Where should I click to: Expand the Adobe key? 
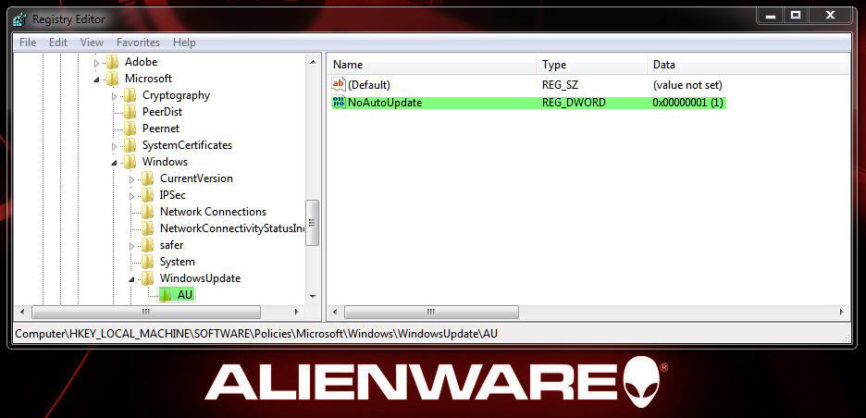coord(96,62)
